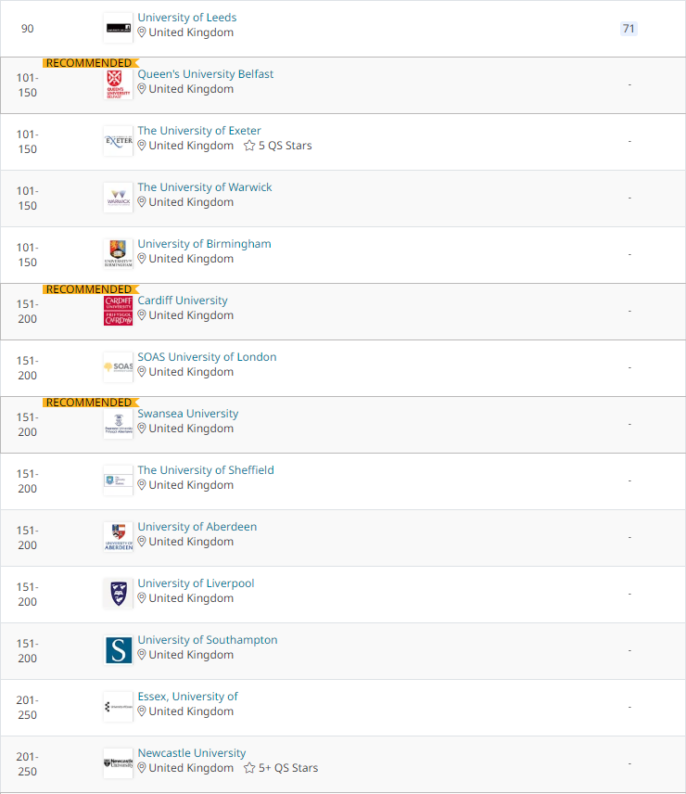Click the Queen's University Belfast crest logo
This screenshot has height=794, width=686.
click(118, 84)
